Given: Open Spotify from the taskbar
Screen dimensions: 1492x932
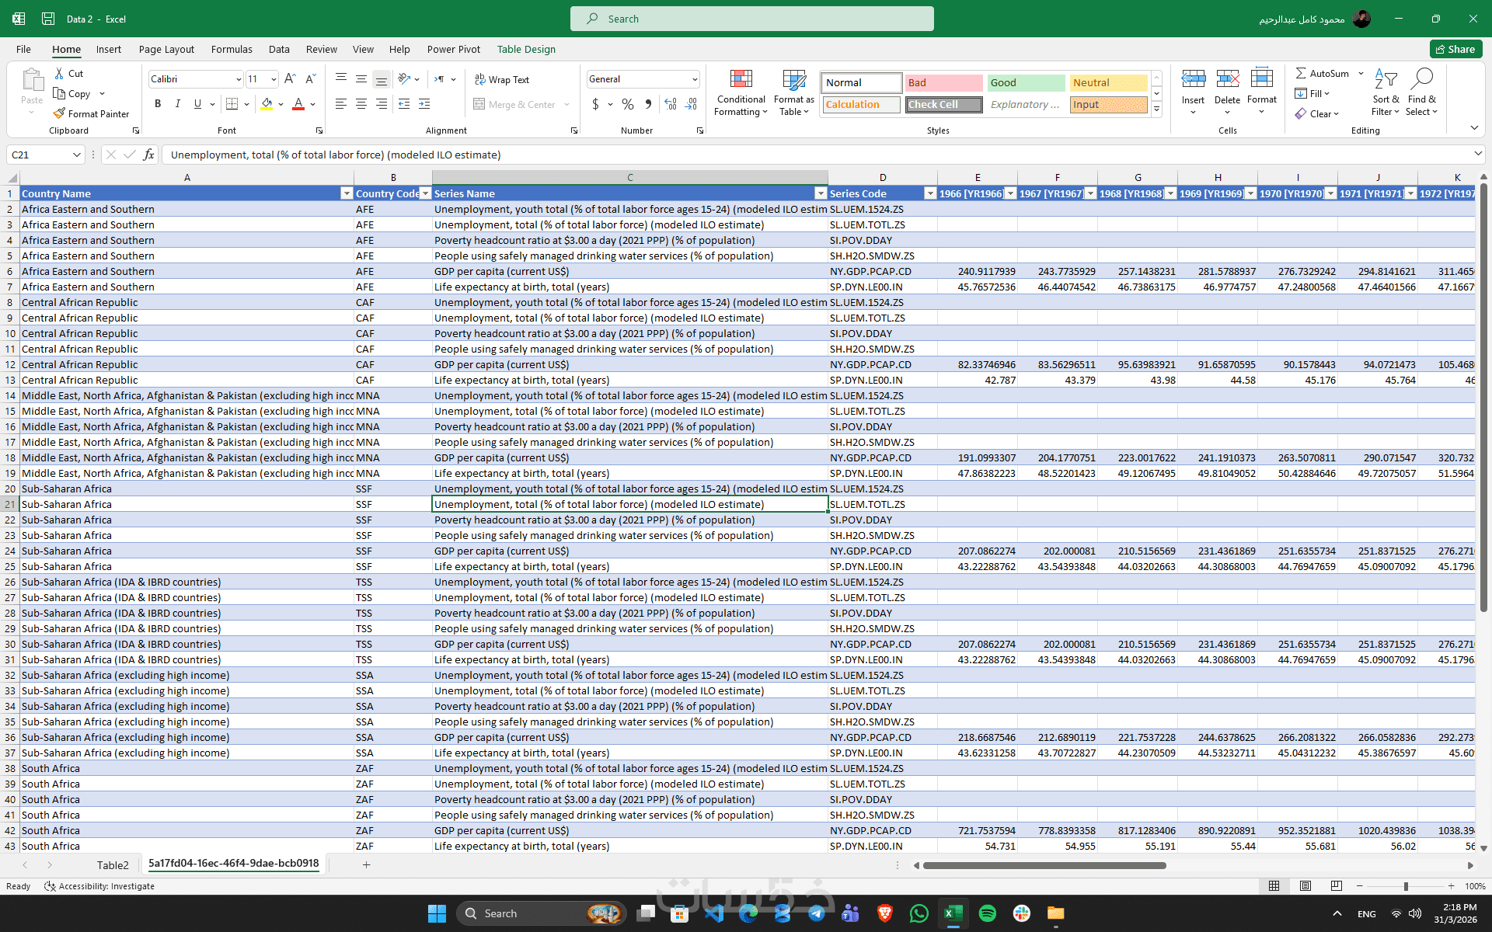Looking at the screenshot, I should click(x=987, y=913).
